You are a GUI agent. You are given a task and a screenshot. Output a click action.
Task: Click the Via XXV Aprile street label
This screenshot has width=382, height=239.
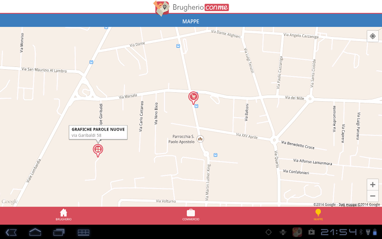pyautogui.click(x=247, y=136)
